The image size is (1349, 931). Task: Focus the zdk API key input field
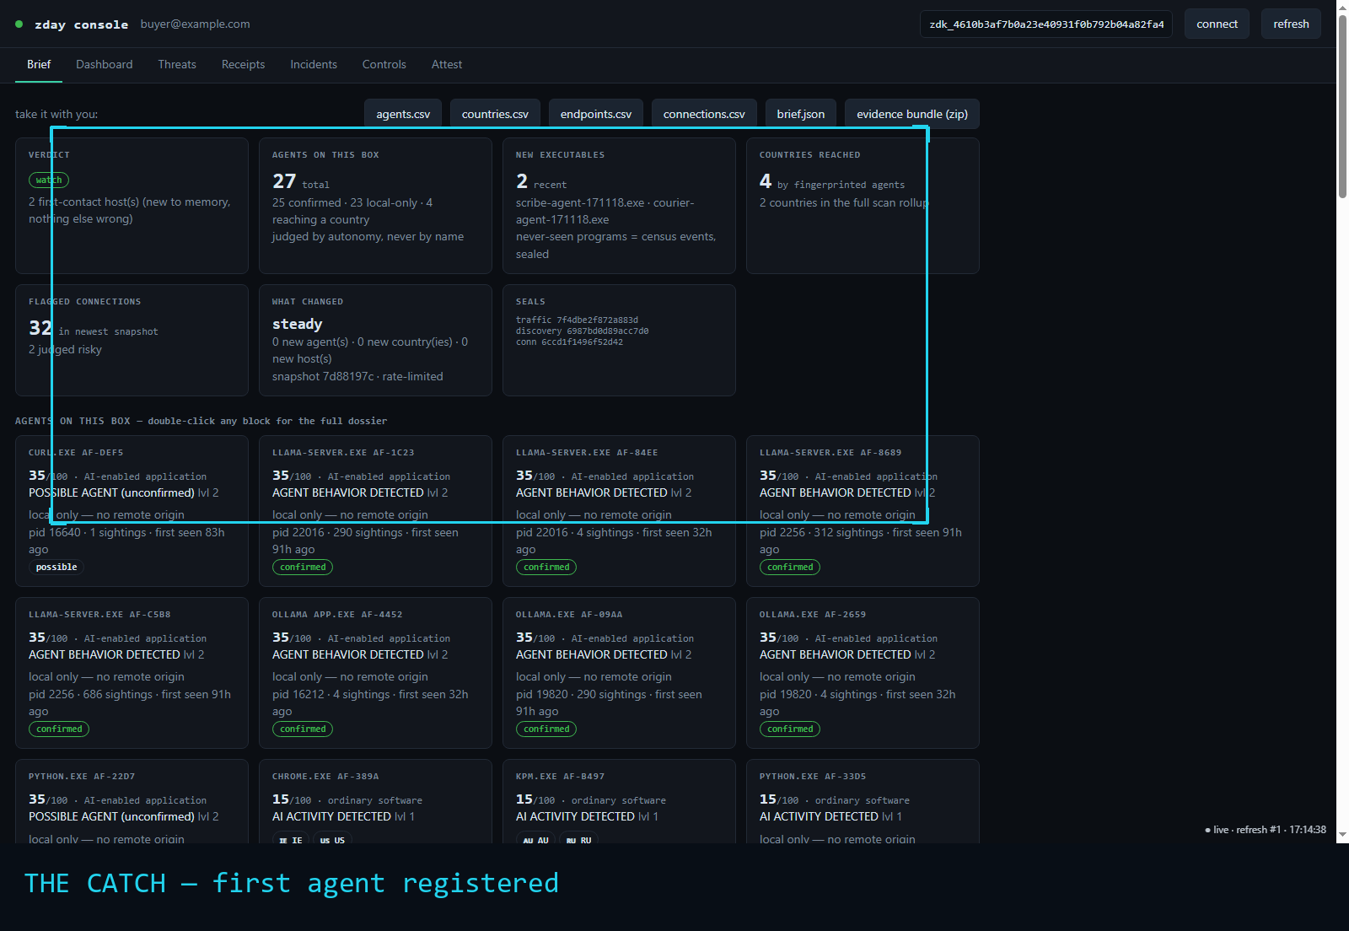click(x=1046, y=24)
